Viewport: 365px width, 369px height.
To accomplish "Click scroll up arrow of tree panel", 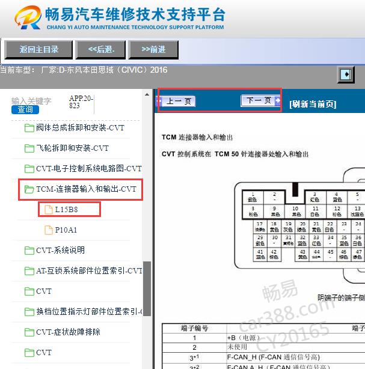I will 147,94.
